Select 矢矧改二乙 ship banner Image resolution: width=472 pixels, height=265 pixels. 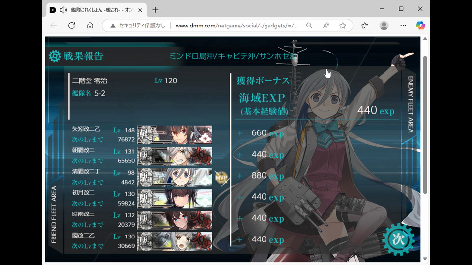[175, 134]
